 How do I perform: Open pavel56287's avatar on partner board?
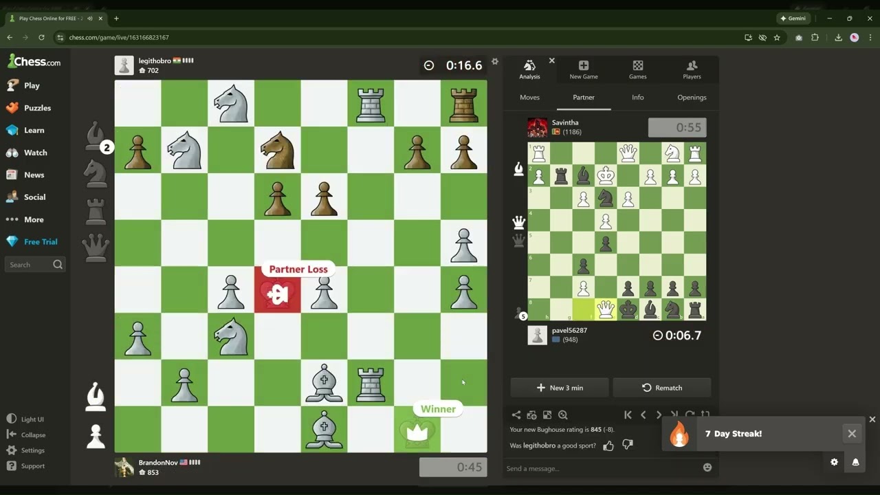pyautogui.click(x=538, y=335)
